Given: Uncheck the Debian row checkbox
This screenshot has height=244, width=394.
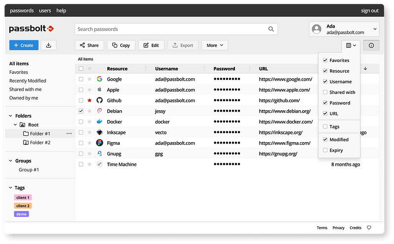Looking at the screenshot, I should click(x=81, y=111).
